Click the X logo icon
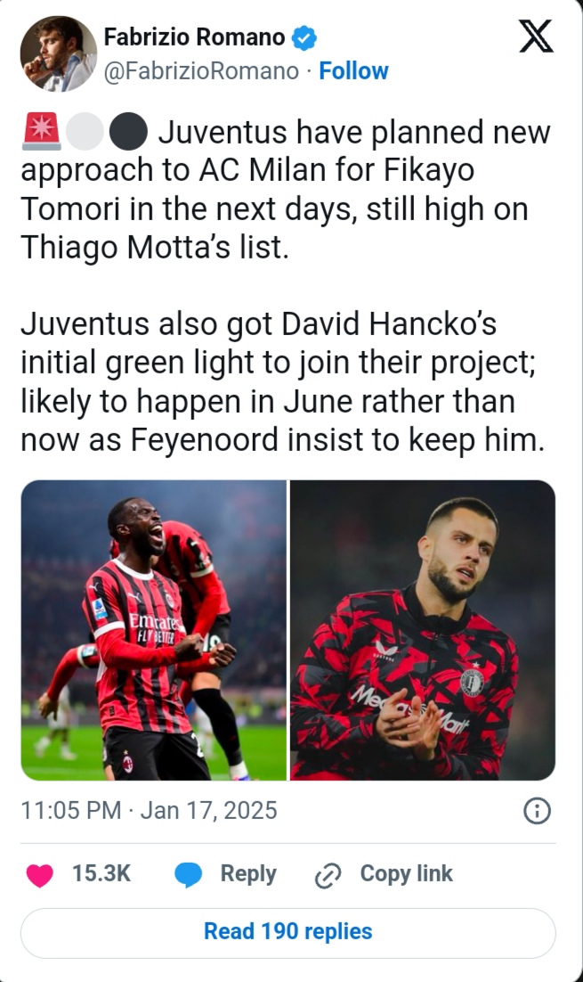Viewport: 583px width, 982px height. pos(535,37)
